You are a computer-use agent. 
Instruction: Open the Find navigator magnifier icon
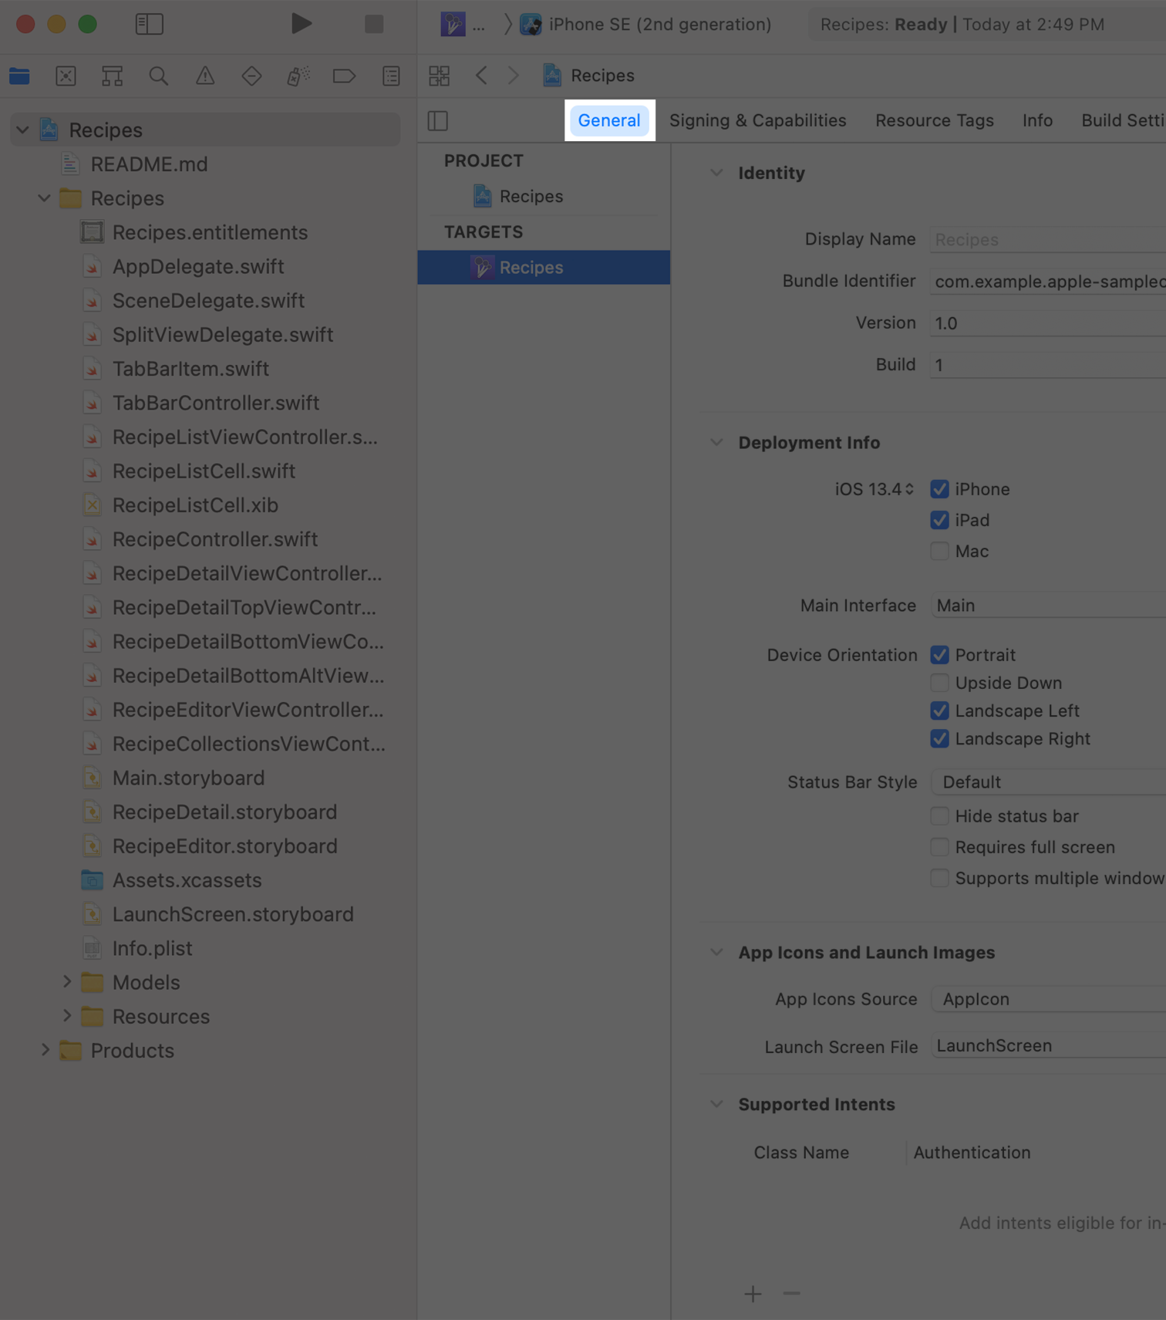[x=158, y=76]
